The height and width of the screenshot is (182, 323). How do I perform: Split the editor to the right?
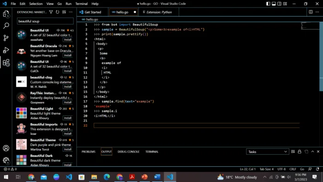(311, 12)
